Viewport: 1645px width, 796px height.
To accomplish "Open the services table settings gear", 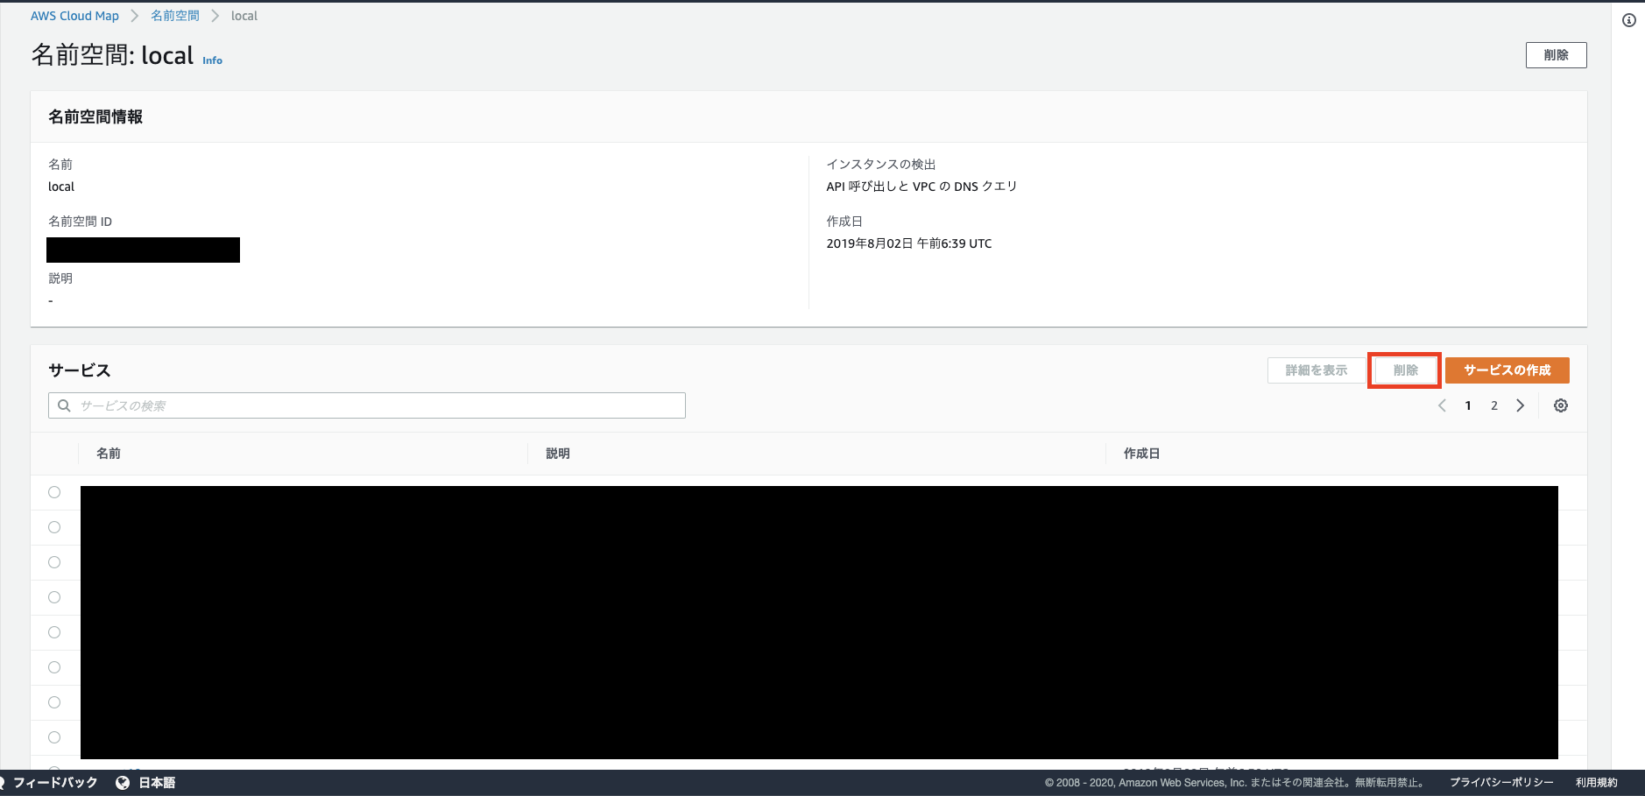I will (1561, 405).
